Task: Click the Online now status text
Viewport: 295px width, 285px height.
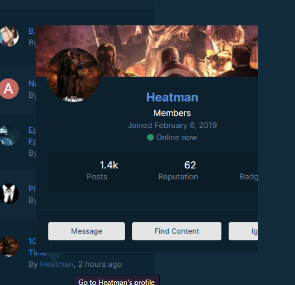Action: (x=177, y=138)
